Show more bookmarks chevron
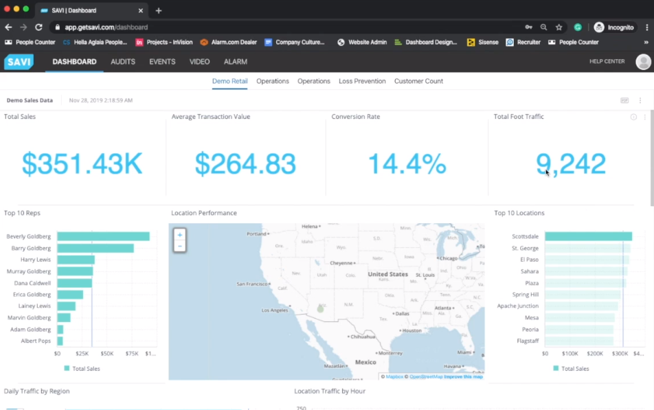Screen dimensions: 654x410 pos(646,42)
